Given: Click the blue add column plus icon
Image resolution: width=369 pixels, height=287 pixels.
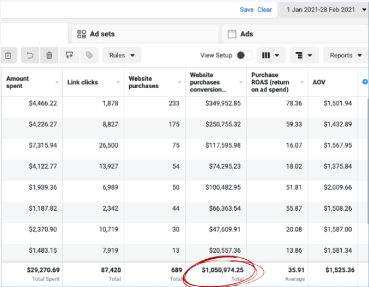Looking at the screenshot, I should click(x=365, y=82).
